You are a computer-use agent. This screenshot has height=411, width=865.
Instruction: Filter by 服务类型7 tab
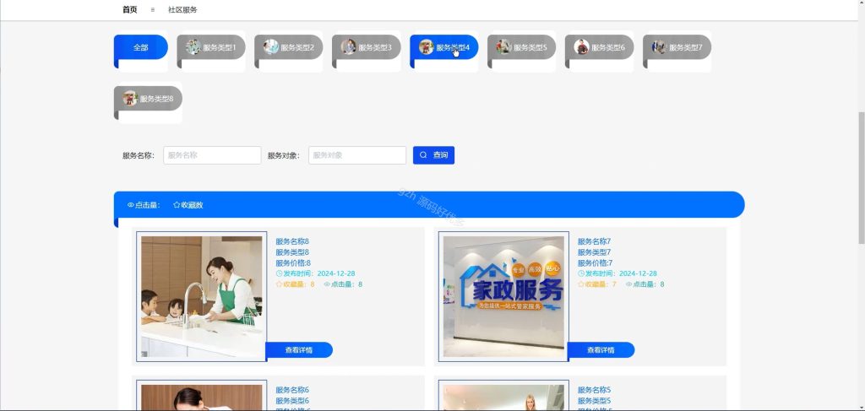click(677, 47)
